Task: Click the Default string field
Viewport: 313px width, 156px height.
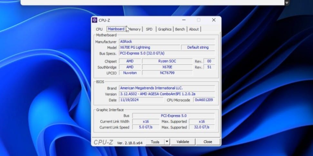Action: [x=198, y=47]
